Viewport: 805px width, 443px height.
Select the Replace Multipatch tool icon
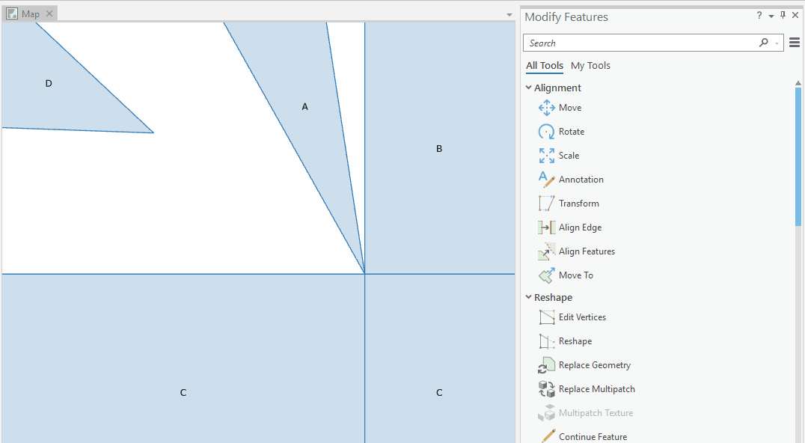546,388
